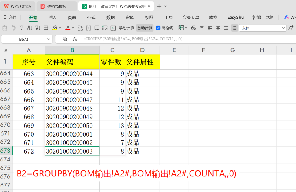Click the B673 name box field

[24, 39]
